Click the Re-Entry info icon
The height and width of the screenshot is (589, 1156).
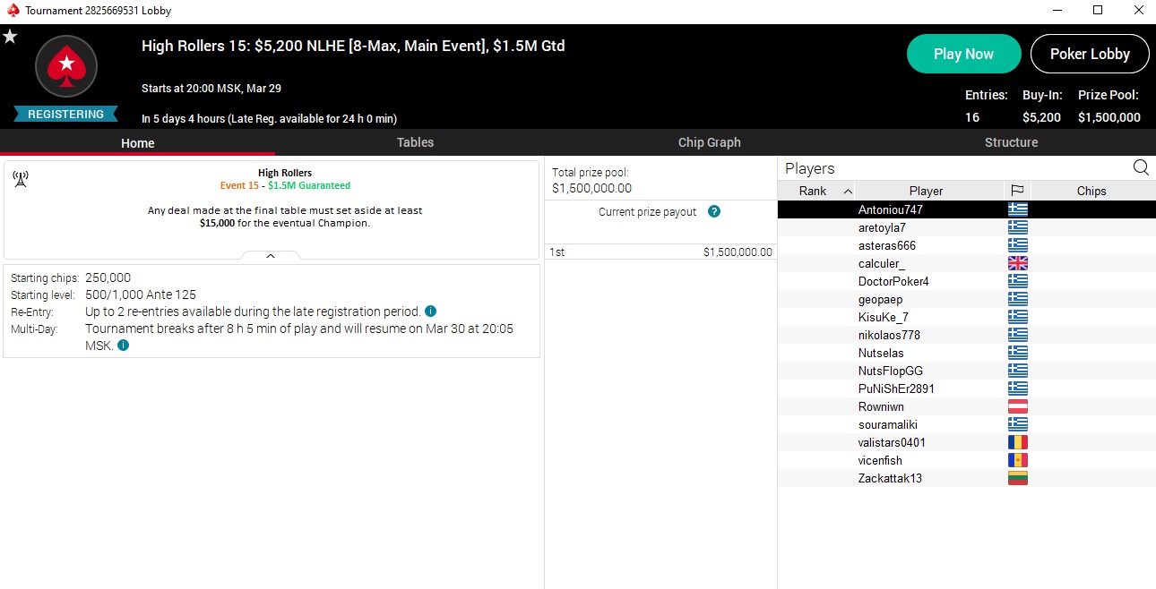[430, 312]
